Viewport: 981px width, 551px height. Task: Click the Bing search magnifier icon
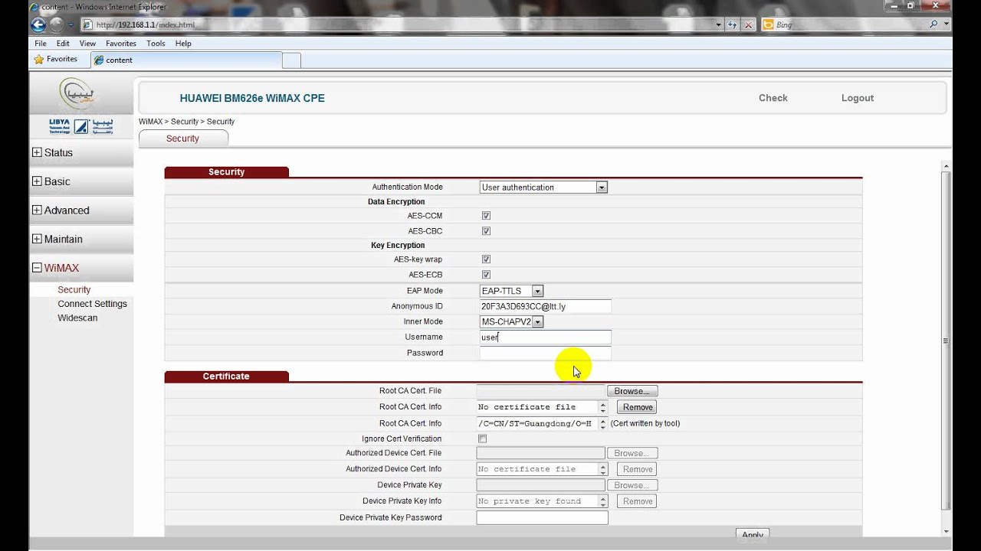(x=933, y=24)
